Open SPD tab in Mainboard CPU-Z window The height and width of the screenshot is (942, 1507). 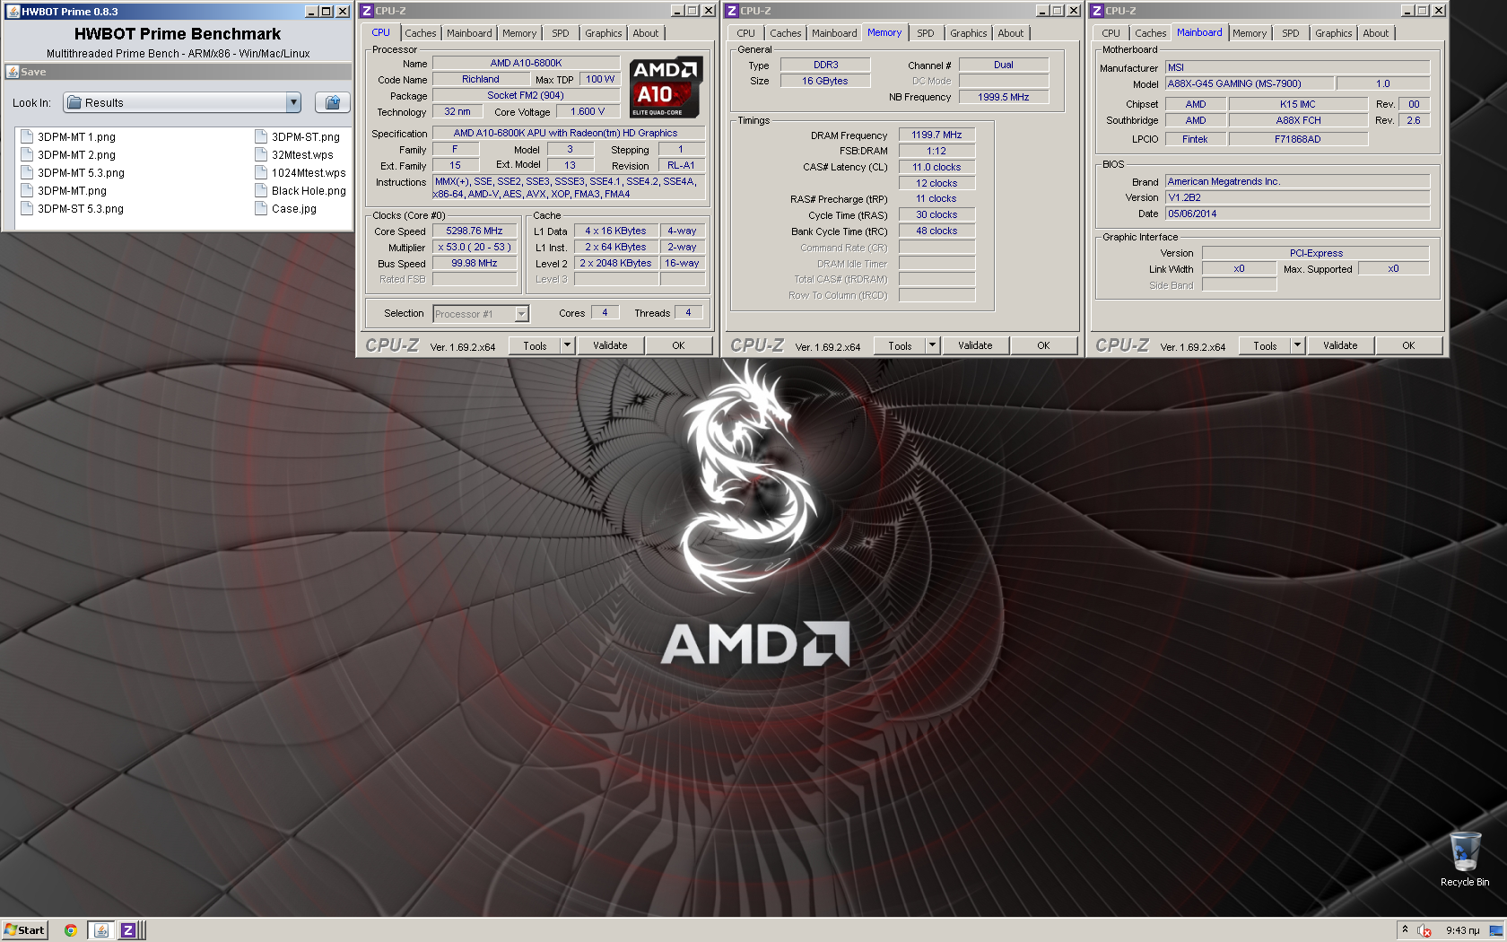pyautogui.click(x=1291, y=33)
